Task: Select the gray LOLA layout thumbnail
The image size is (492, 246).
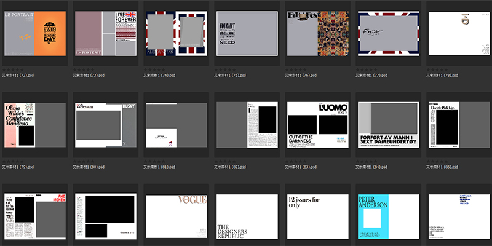Action: tap(177, 125)
